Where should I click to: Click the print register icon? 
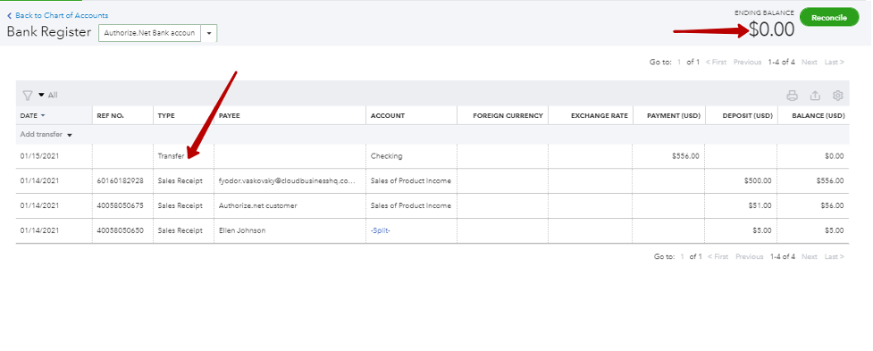coord(792,96)
